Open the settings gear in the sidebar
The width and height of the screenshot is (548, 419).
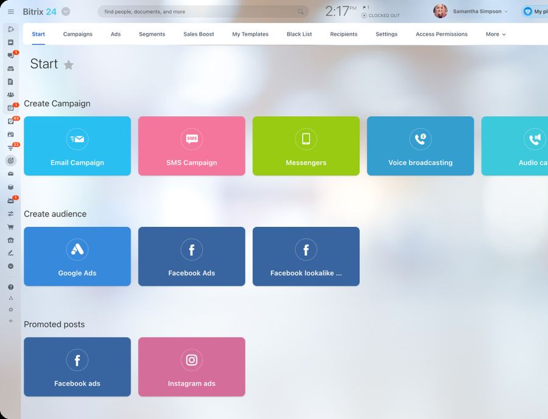10,310
